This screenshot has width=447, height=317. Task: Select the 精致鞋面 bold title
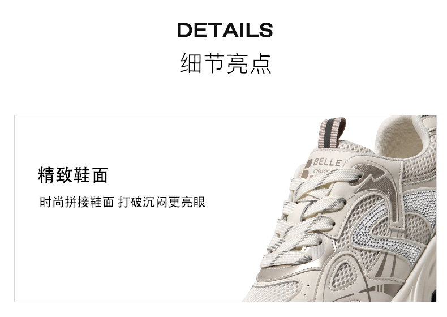(73, 175)
